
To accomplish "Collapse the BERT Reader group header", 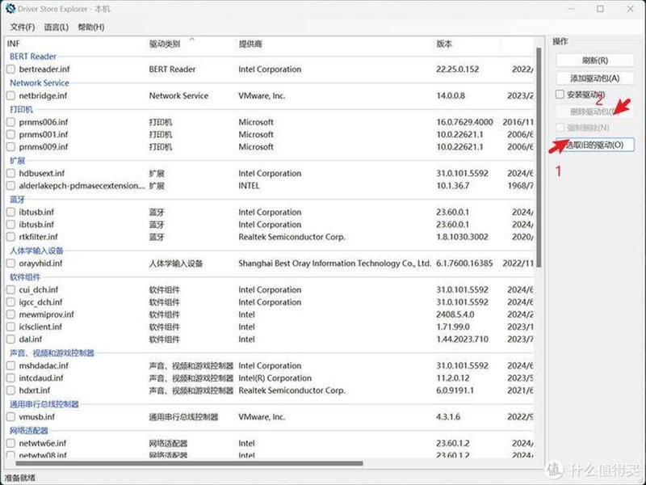I will click(33, 57).
